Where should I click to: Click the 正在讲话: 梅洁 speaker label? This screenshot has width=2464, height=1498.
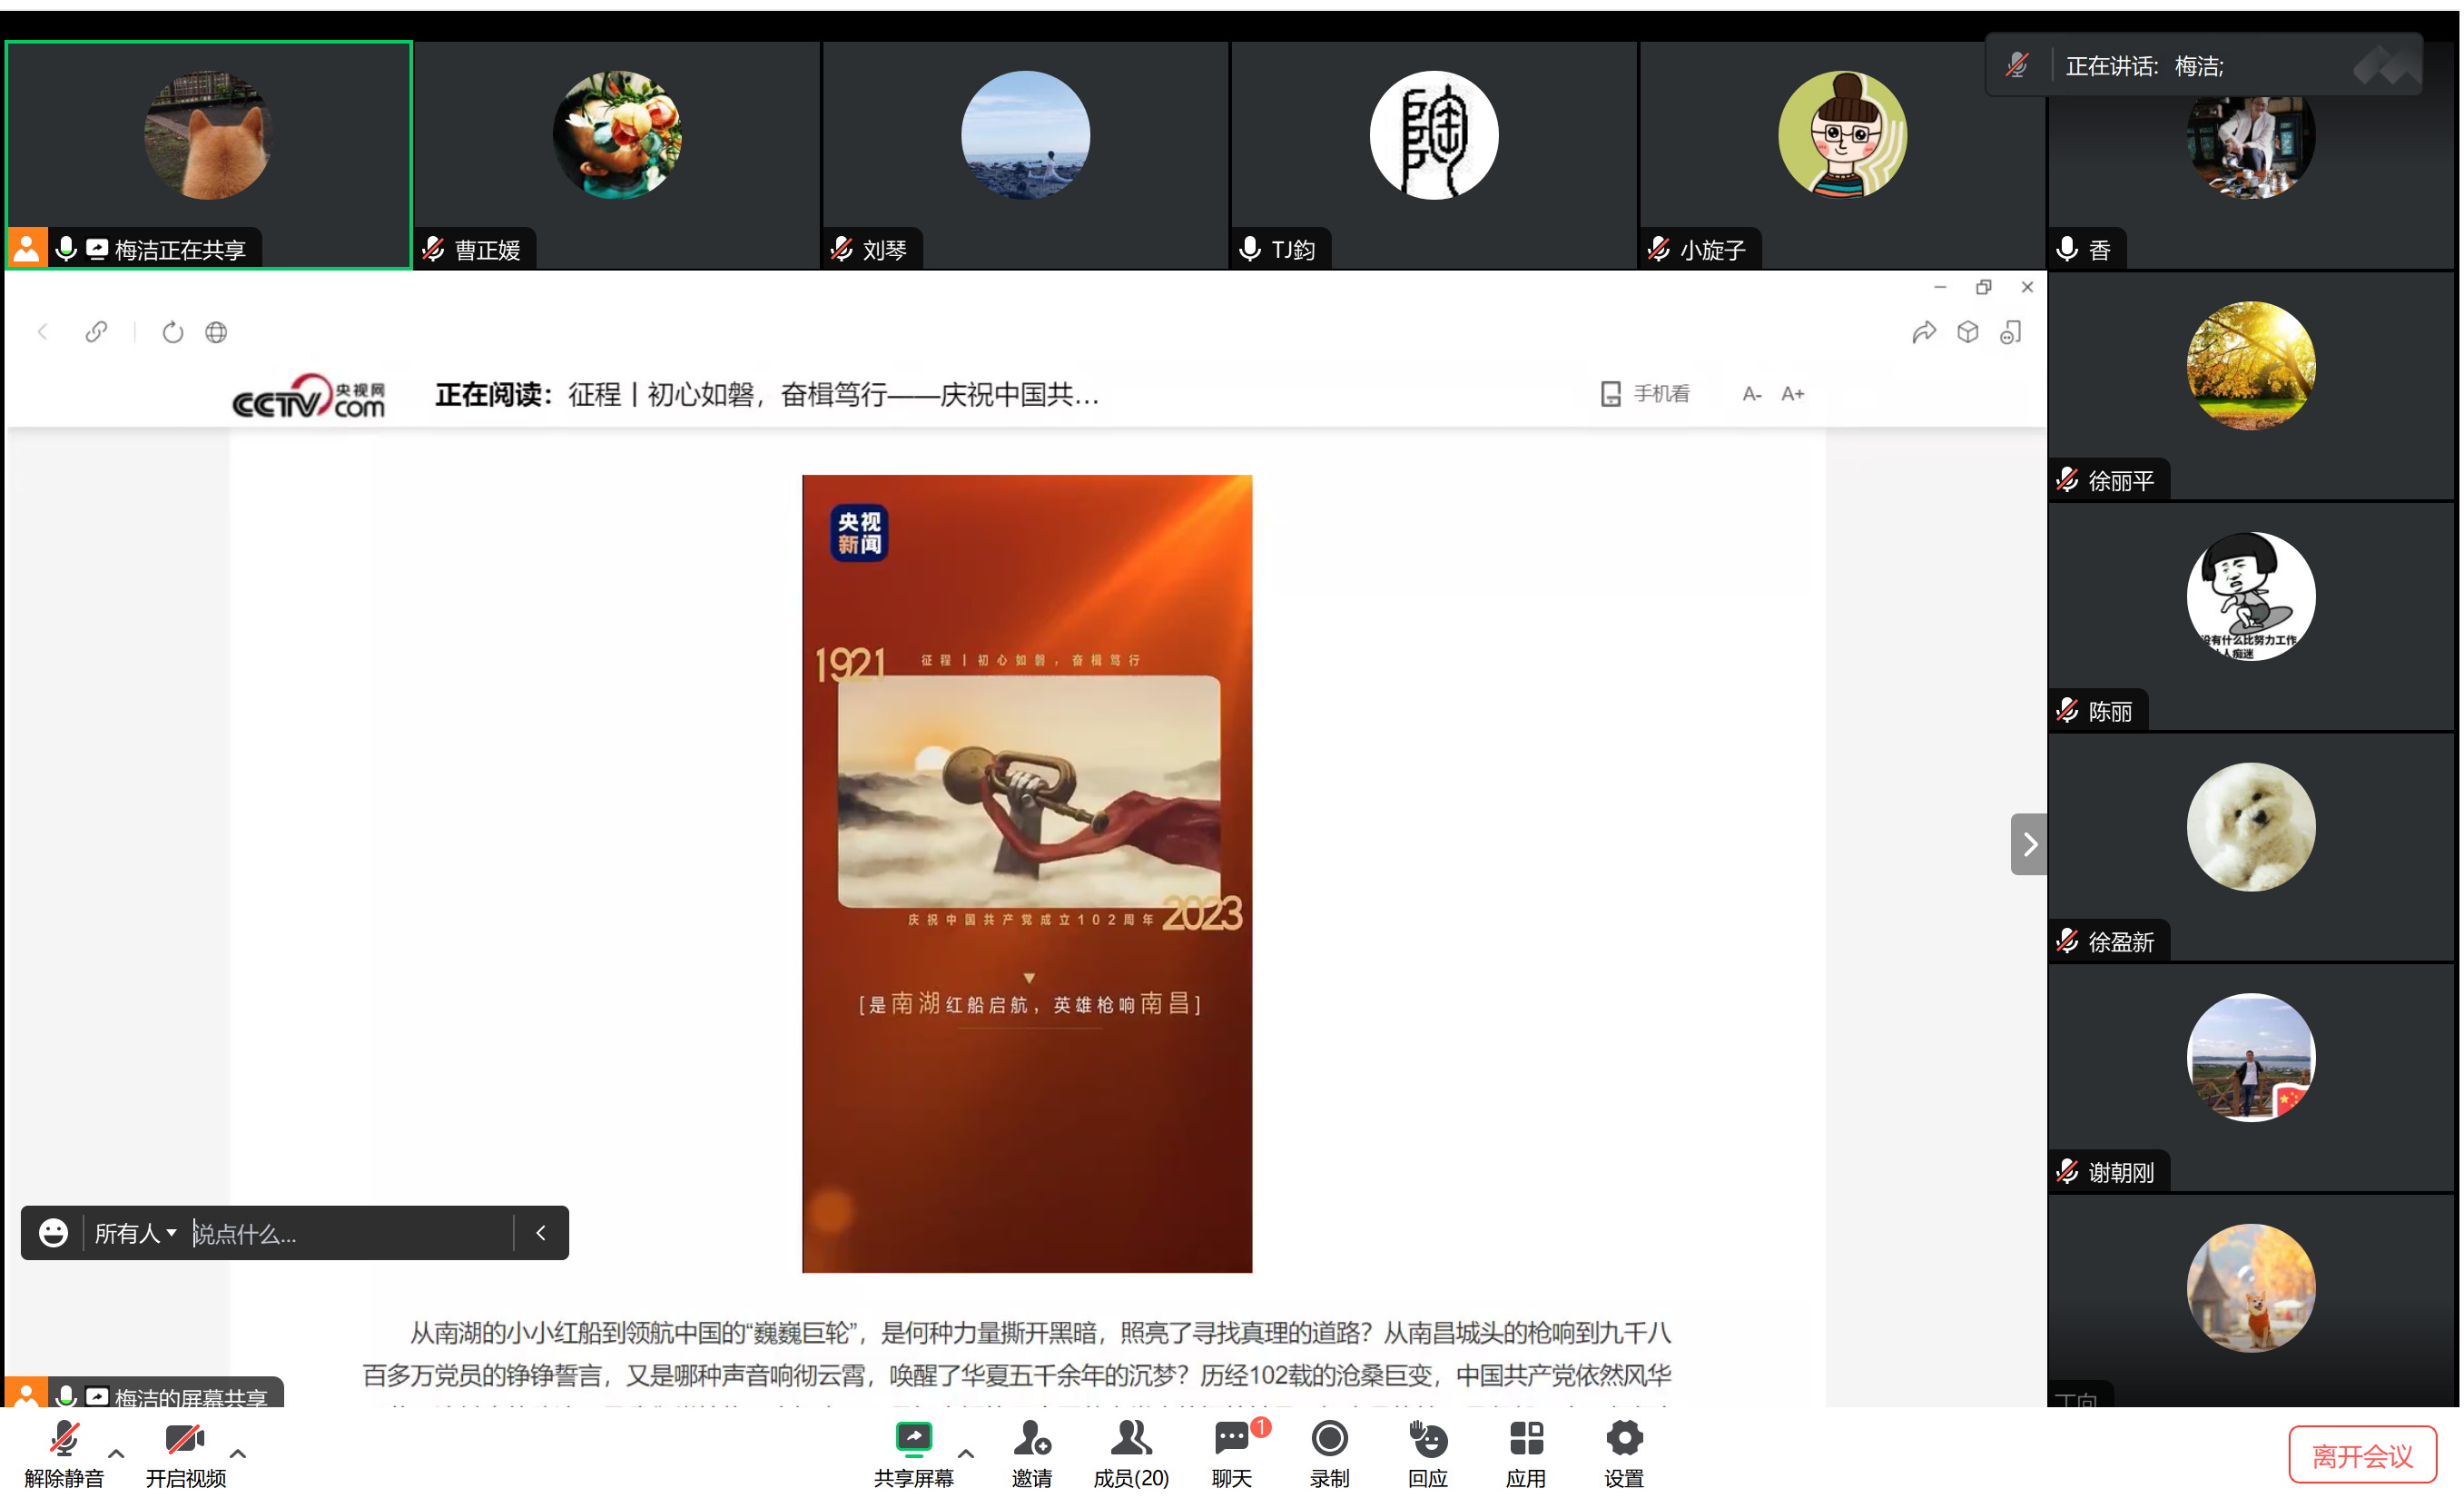pyautogui.click(x=2144, y=66)
